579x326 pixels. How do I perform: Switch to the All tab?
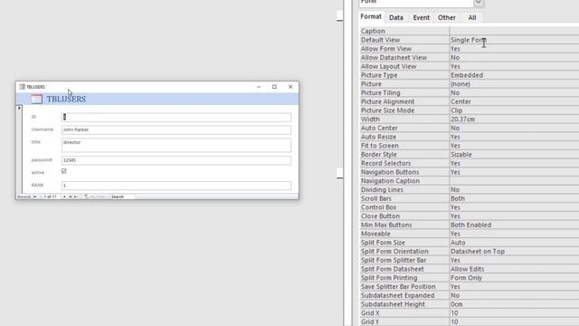472,17
